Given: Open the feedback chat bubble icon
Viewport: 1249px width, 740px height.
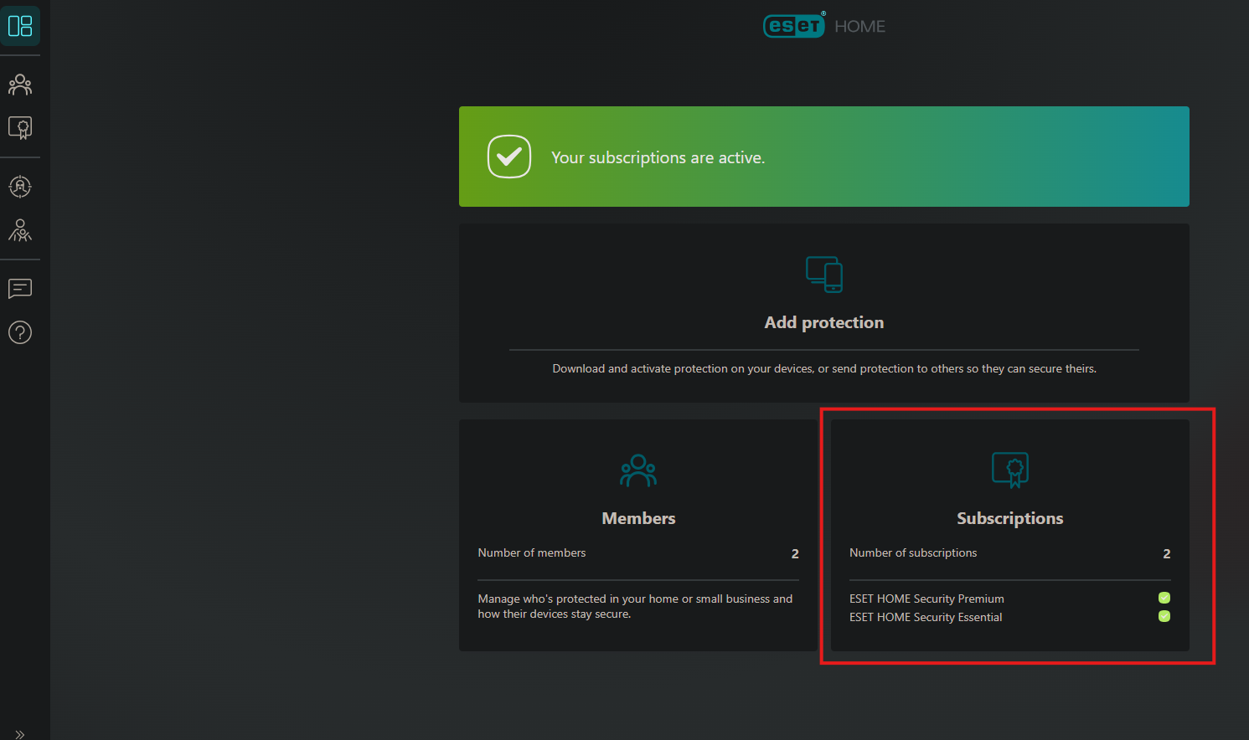Looking at the screenshot, I should tap(20, 289).
